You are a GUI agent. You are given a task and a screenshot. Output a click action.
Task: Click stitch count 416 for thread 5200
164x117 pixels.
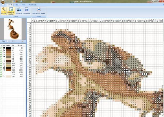click(21, 74)
